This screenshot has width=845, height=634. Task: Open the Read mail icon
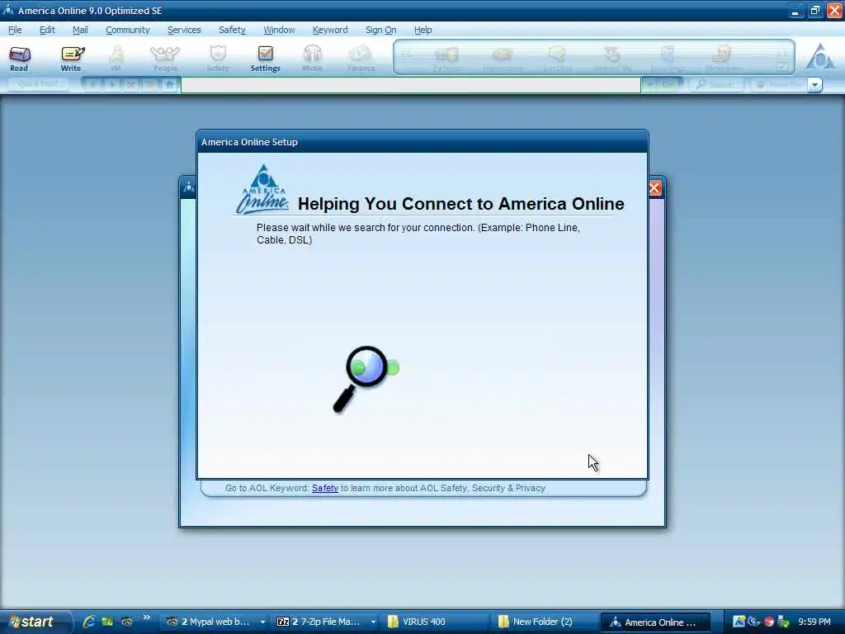tap(20, 59)
